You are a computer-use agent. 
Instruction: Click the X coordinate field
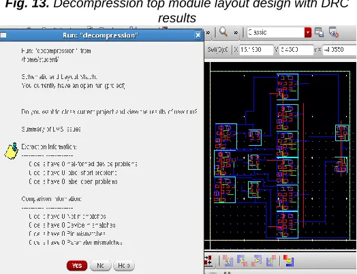(x=256, y=50)
